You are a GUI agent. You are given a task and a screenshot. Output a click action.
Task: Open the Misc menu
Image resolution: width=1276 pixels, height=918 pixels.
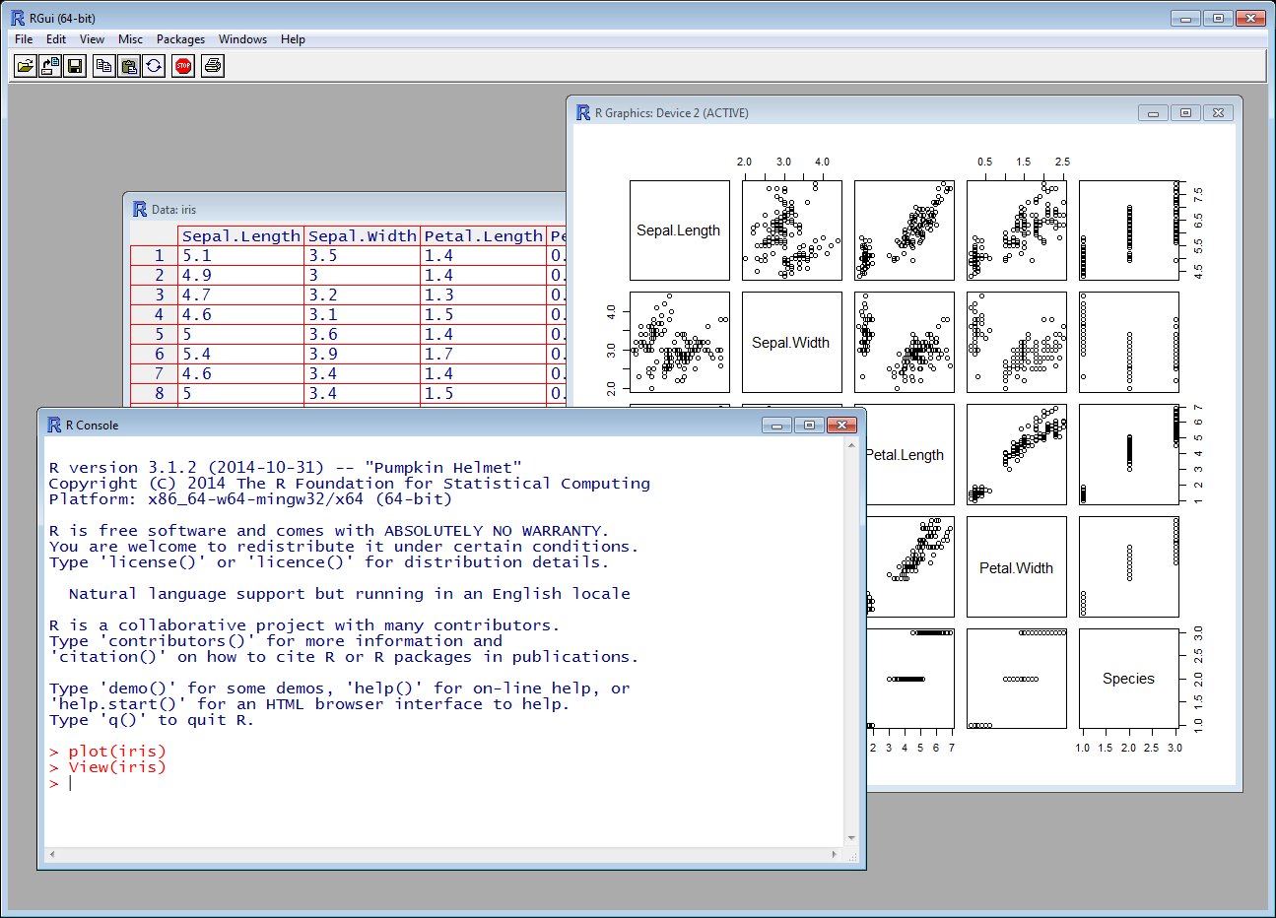coord(130,39)
